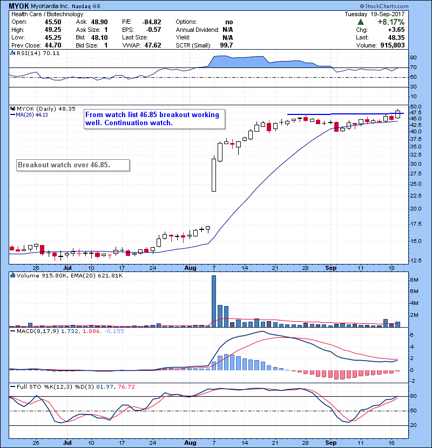Click the green up-triangle next to +8.17%
Viewport: 432px width, 448px height.
(x=361, y=22)
